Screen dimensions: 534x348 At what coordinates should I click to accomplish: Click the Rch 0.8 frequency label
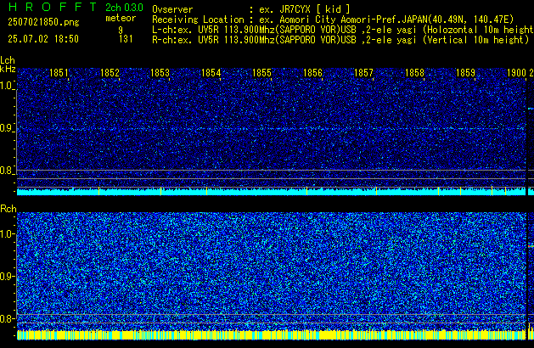pyautogui.click(x=7, y=319)
